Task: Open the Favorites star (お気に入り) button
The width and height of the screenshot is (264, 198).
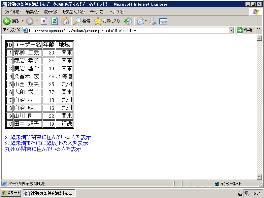Action: coord(107,21)
